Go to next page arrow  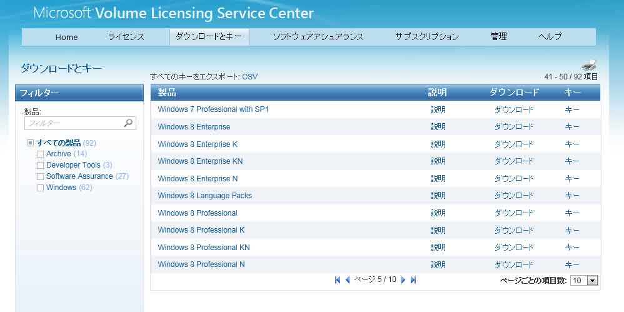tap(403, 280)
